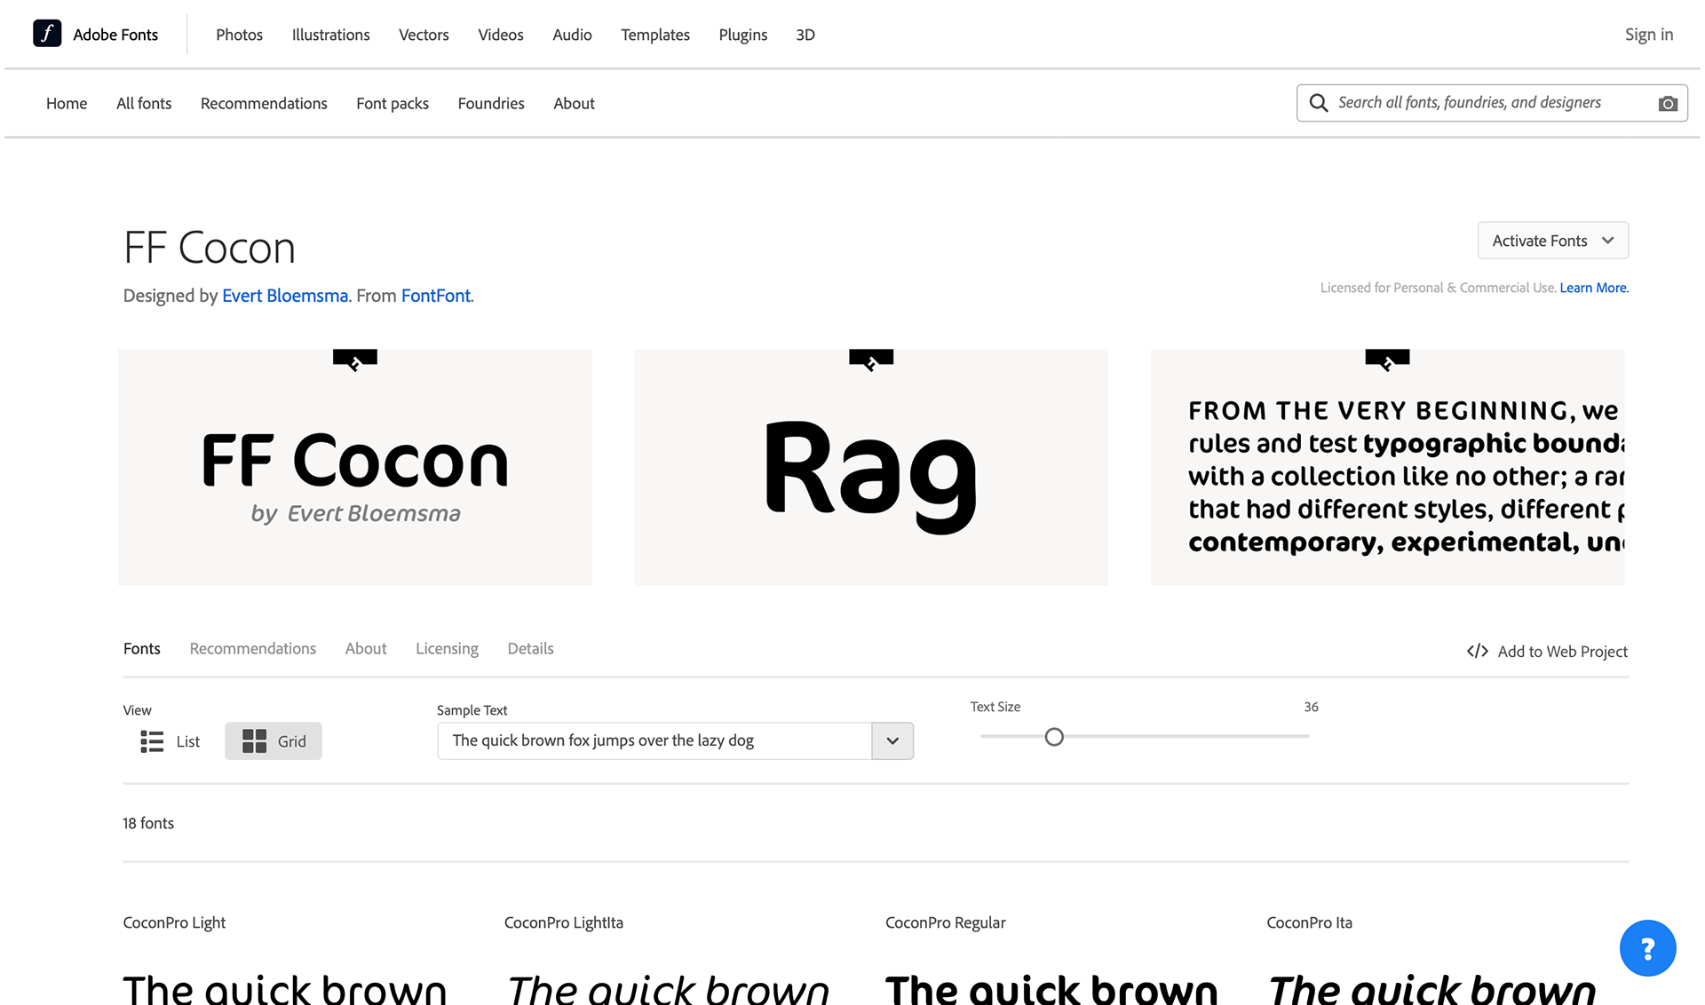Switch to List view
Viewport: 1705px width, 1005px height.
[170, 741]
